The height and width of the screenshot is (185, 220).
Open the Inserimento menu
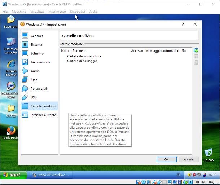(57, 12)
